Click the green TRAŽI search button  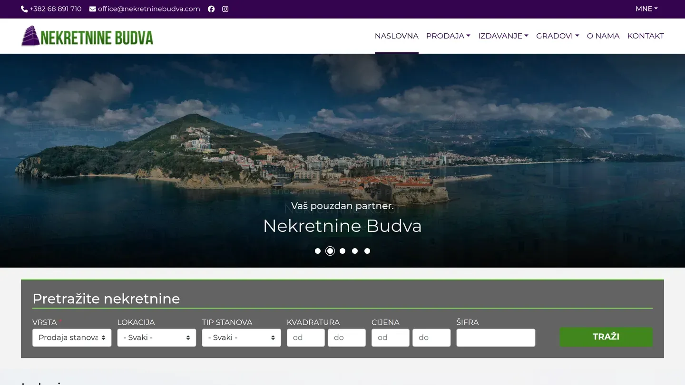coord(606,337)
